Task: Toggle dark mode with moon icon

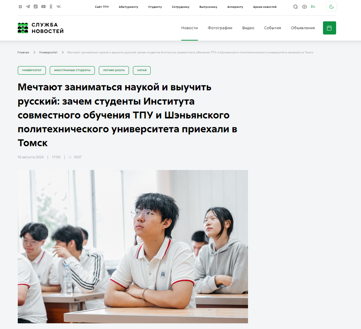Action: coord(331,7)
